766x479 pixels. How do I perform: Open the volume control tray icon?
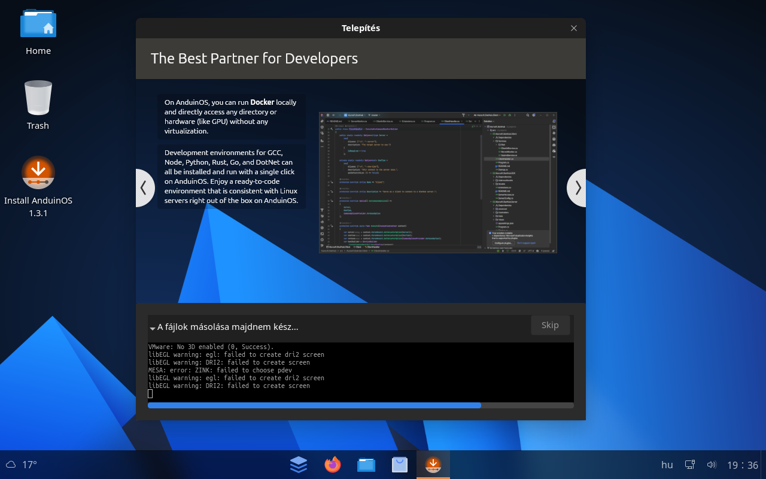(712, 465)
